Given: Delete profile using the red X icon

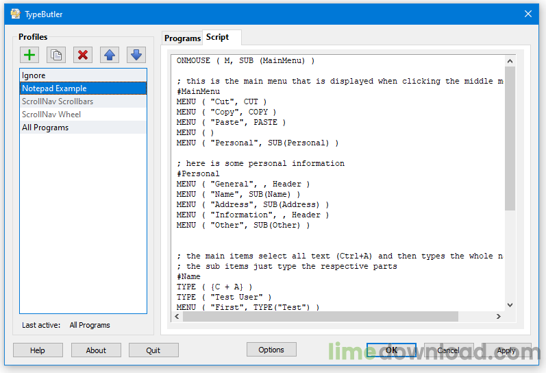Looking at the screenshot, I should [83, 55].
